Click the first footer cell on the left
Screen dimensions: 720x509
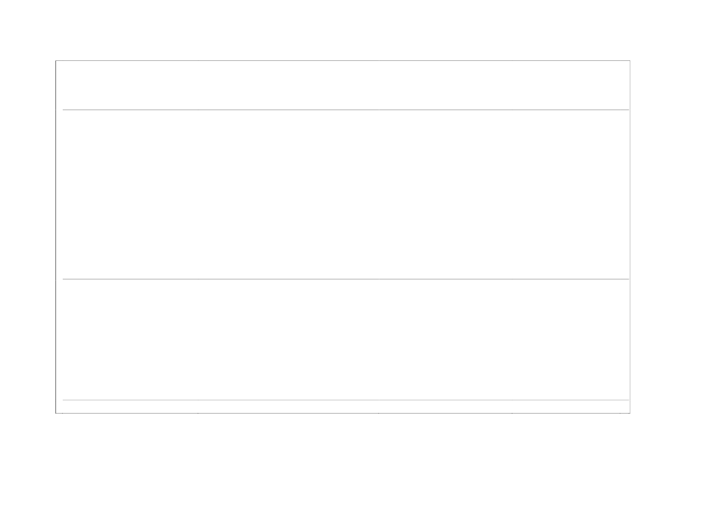tap(130, 407)
